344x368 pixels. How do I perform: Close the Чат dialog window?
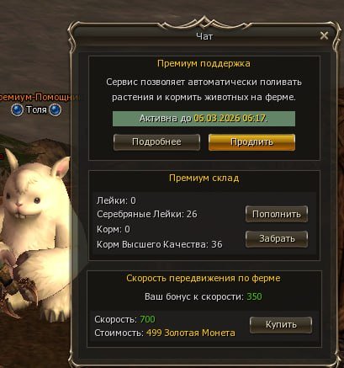(324, 35)
